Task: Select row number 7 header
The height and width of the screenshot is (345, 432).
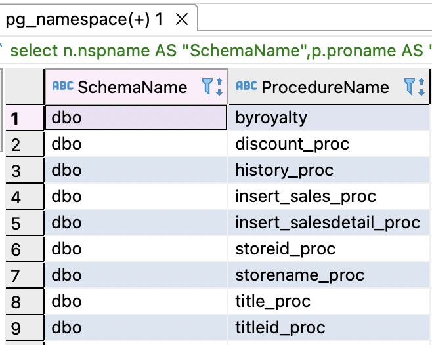Action: click(x=24, y=275)
